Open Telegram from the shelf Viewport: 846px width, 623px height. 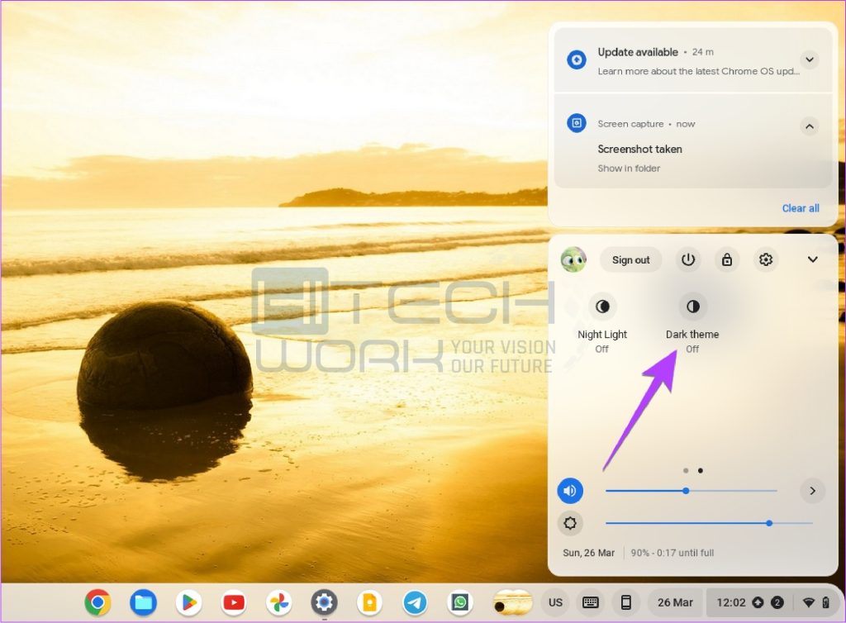pos(415,602)
